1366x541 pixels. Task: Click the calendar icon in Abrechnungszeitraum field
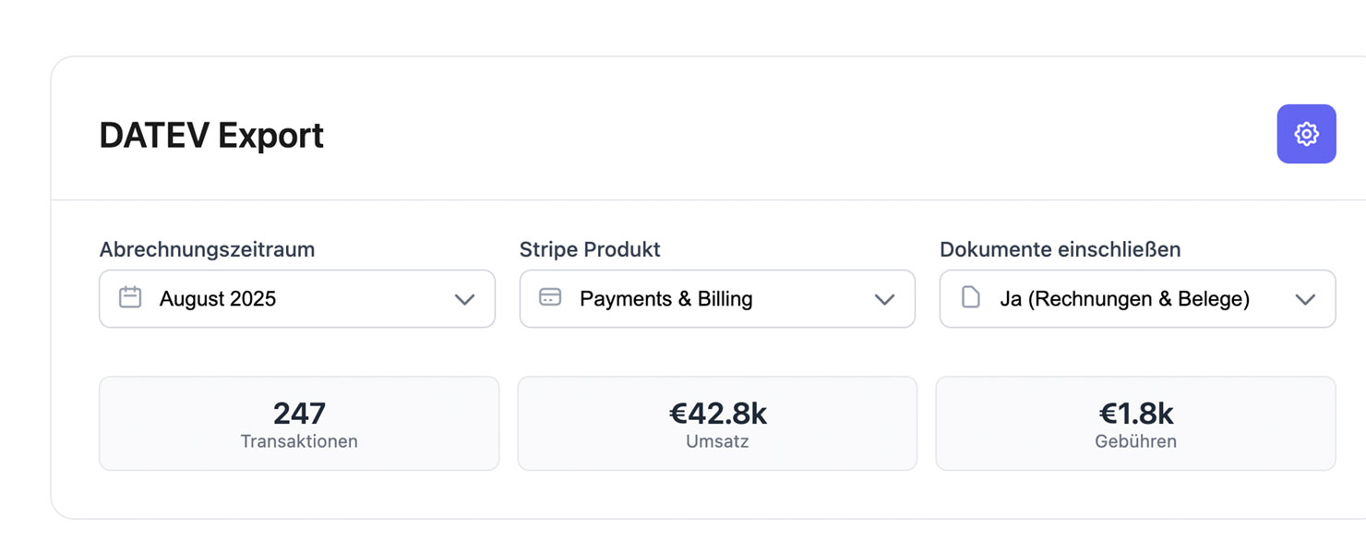point(130,297)
